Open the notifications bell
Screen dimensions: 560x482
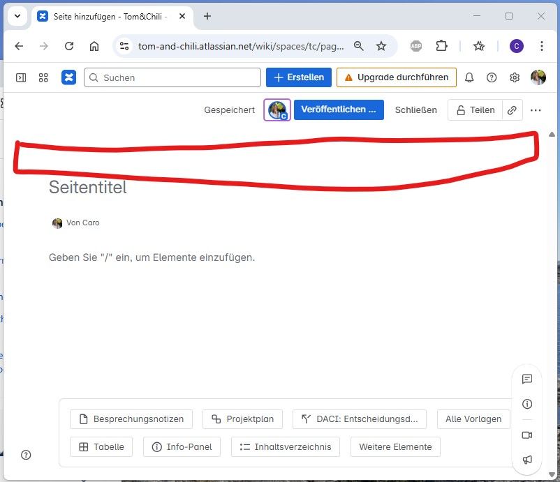pyautogui.click(x=469, y=77)
